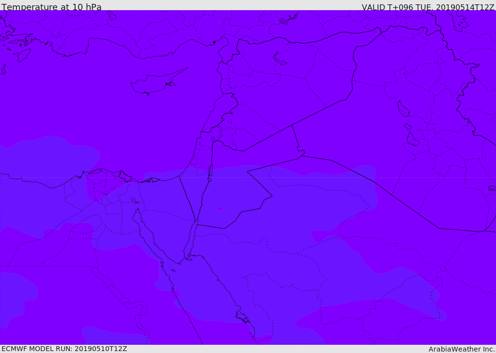Click the 'ArabiaWeather Inc.' credit text
The height and width of the screenshot is (353, 496).
tap(462, 349)
